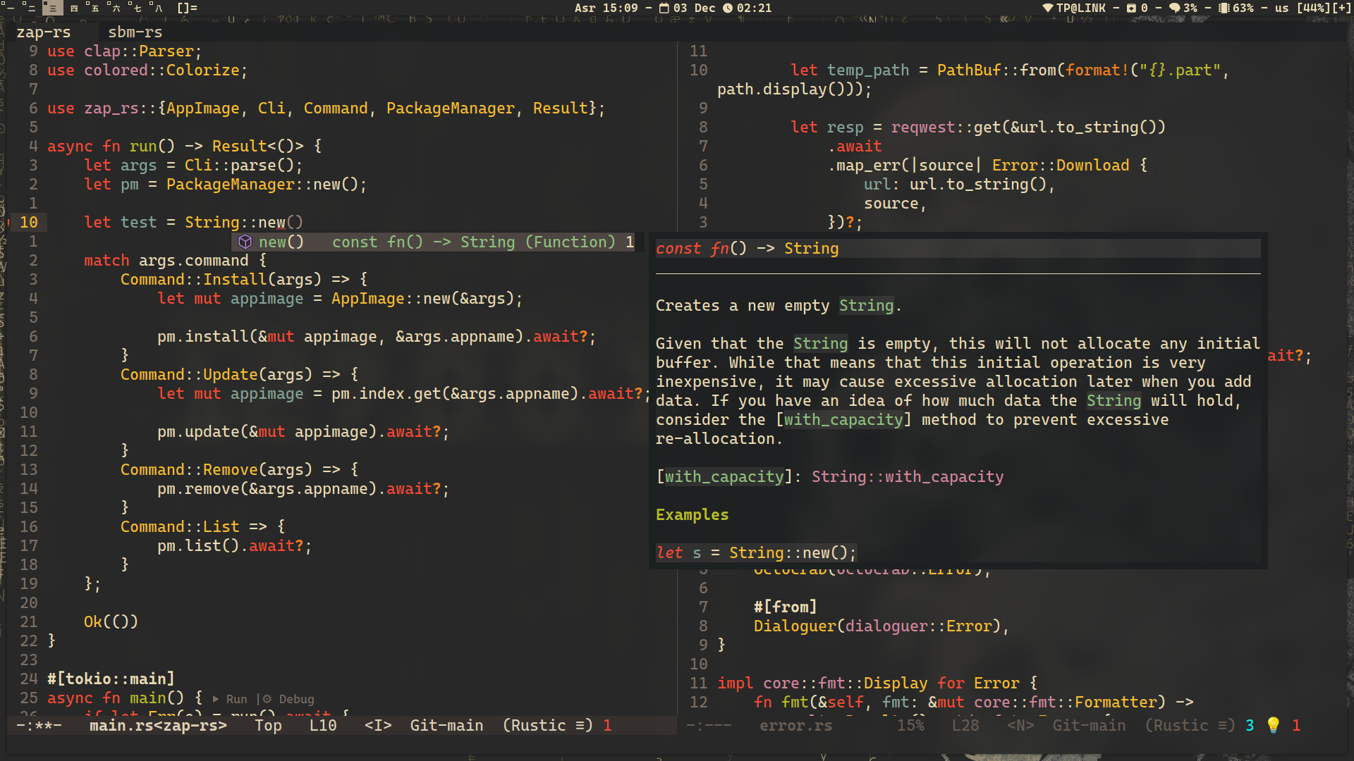Click the []= tiling layout symbol
The width and height of the screenshot is (1354, 761).
pos(187,8)
